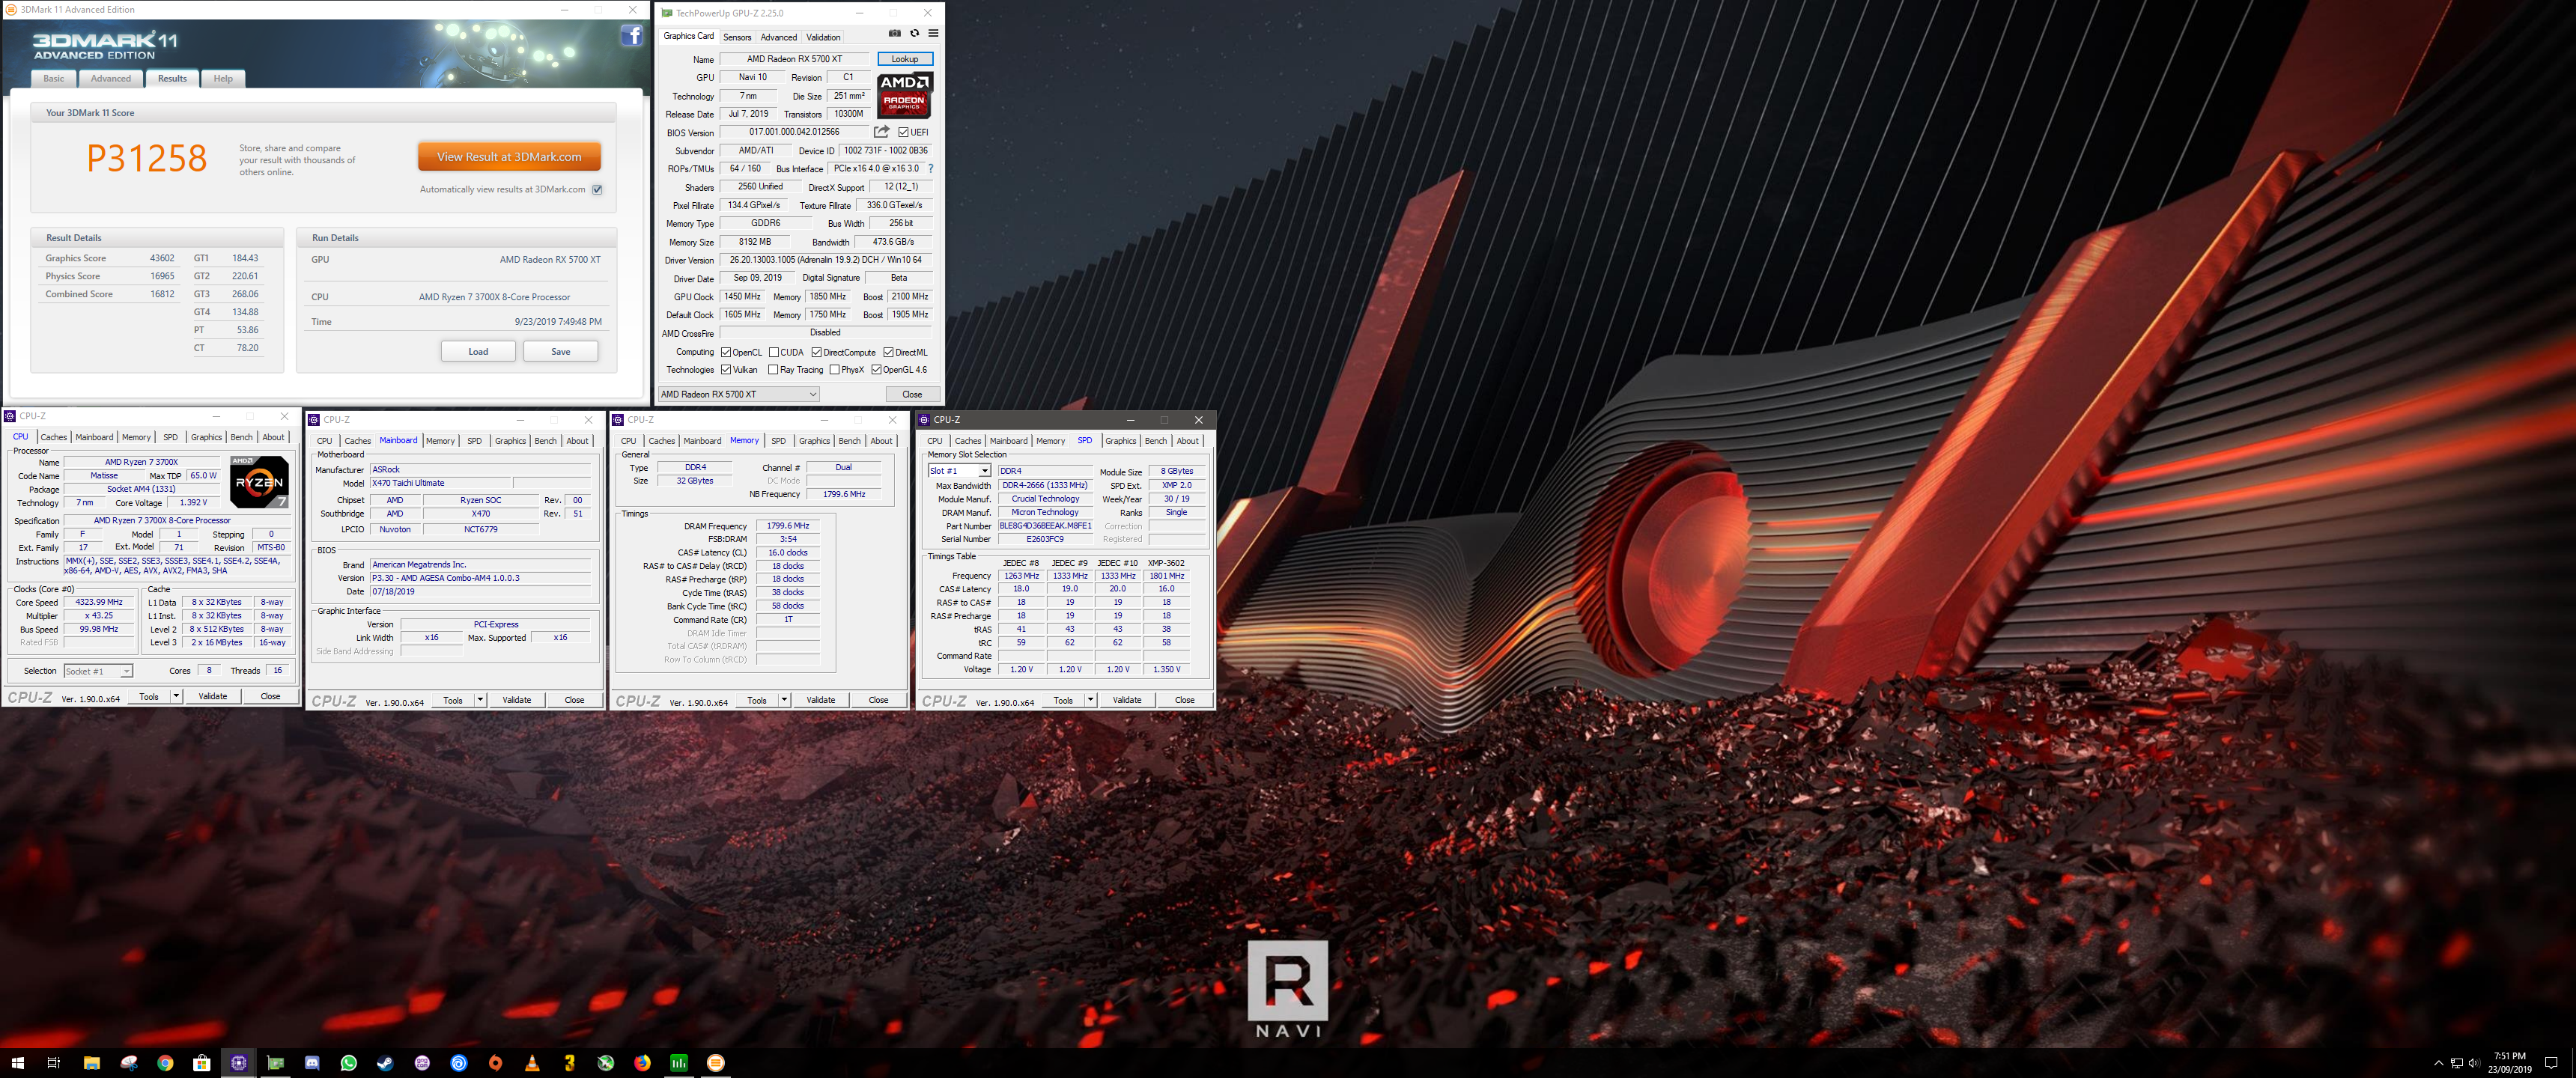The image size is (2576, 1078).
Task: Click the Load button in 3DMark 11
Action: click(x=478, y=351)
